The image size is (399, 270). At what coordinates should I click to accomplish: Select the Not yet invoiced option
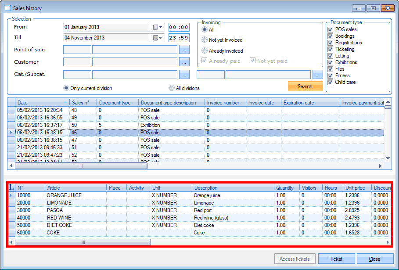(x=205, y=40)
